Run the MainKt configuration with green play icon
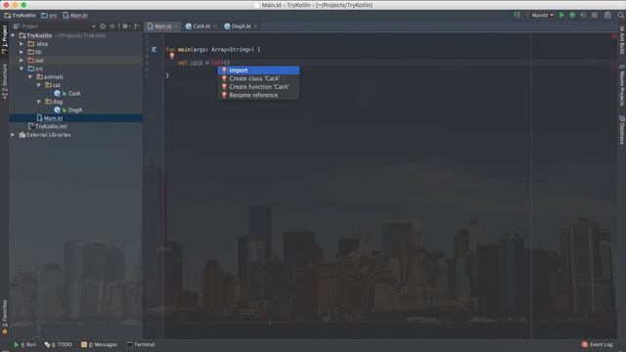 [561, 16]
